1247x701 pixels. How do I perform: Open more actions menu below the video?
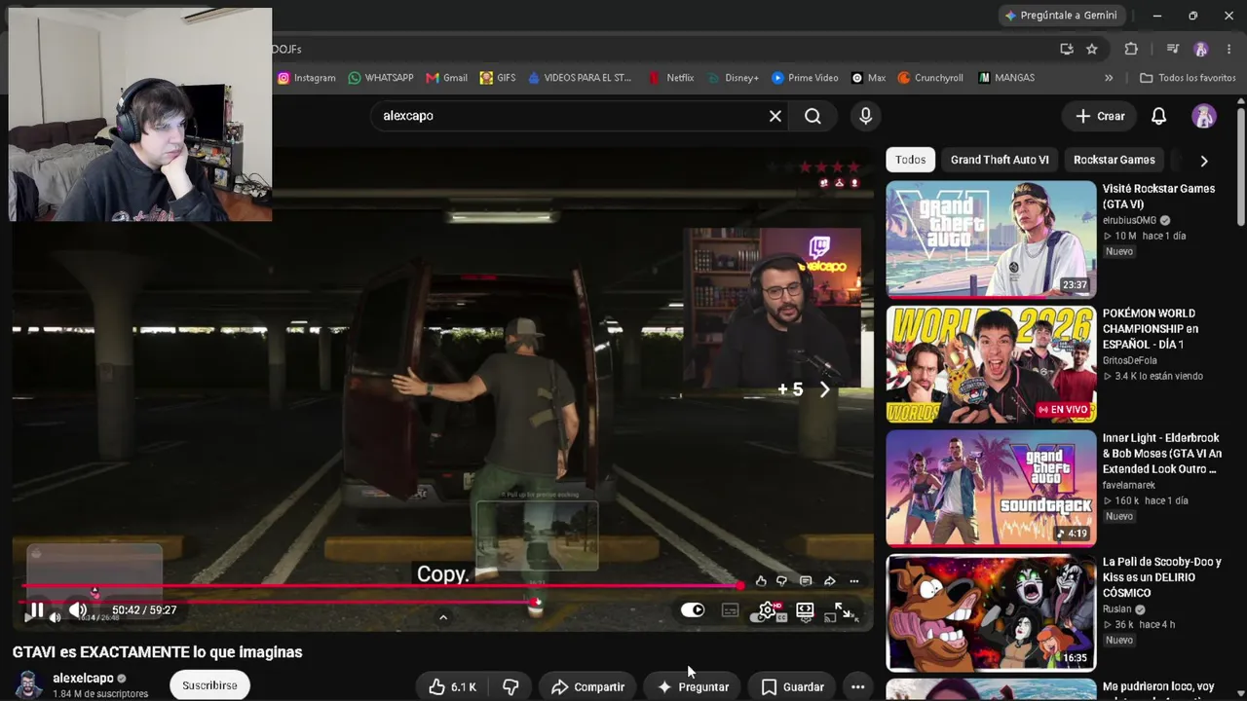point(857,686)
